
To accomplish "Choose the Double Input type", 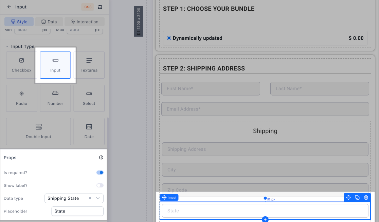I will [38, 132].
